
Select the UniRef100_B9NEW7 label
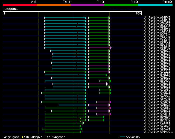coord(157,117)
